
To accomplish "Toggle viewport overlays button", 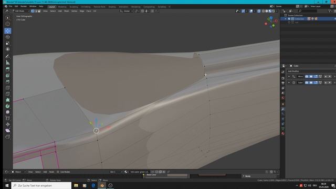I will [251, 11].
